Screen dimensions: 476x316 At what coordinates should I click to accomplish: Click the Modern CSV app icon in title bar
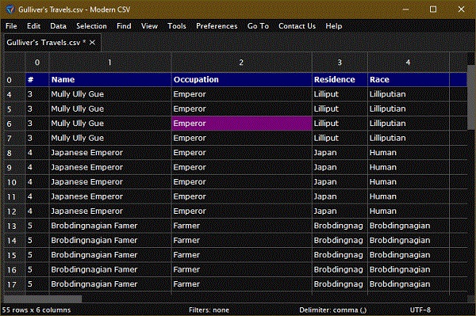tap(10, 10)
